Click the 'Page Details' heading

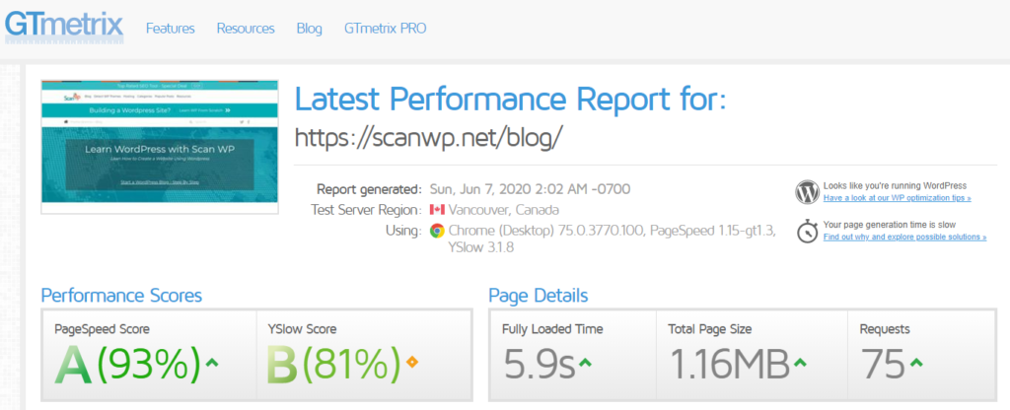coord(538,296)
